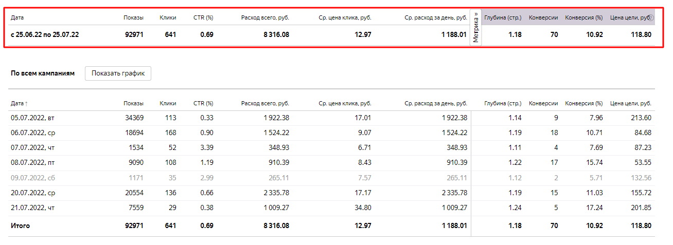Select the row for 05.07.2022, вт
The width and height of the screenshot is (673, 245).
click(331, 118)
